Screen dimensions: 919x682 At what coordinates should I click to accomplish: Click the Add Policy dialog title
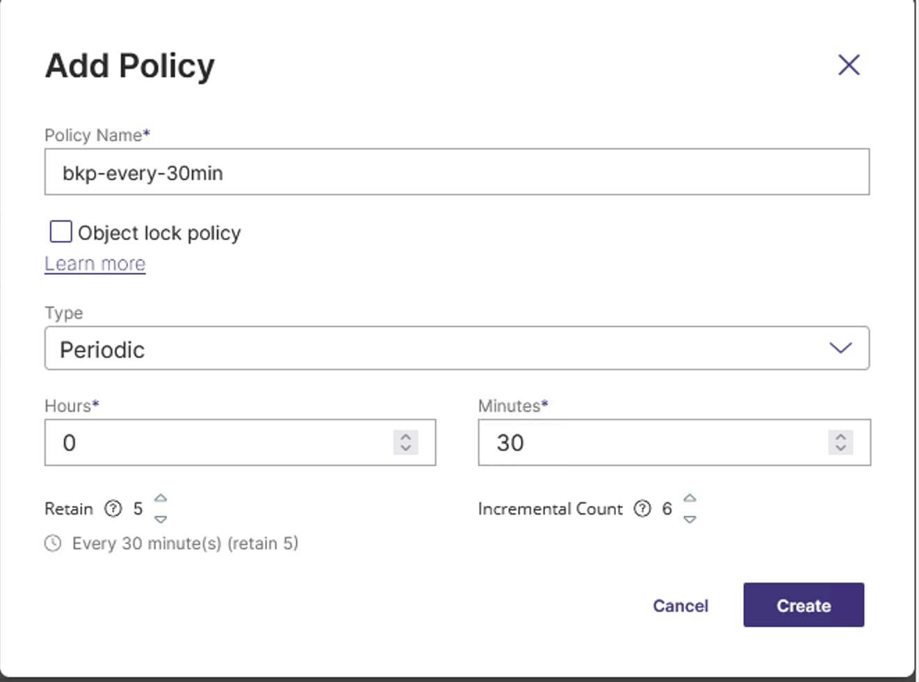coord(129,65)
